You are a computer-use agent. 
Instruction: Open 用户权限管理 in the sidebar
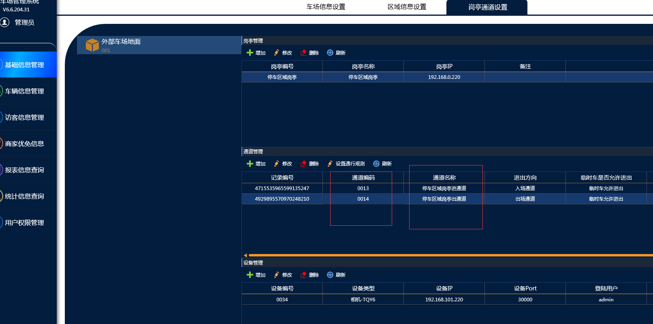coord(28,222)
